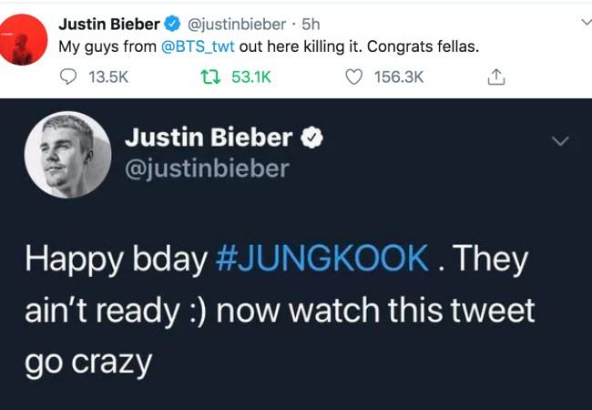Screen dimensions: 592x410
Task: Click the reply comment icon
Action: [x=68, y=77]
